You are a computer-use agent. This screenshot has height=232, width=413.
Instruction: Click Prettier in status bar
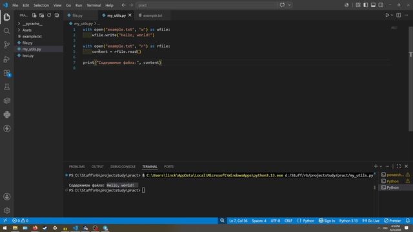click(392, 220)
